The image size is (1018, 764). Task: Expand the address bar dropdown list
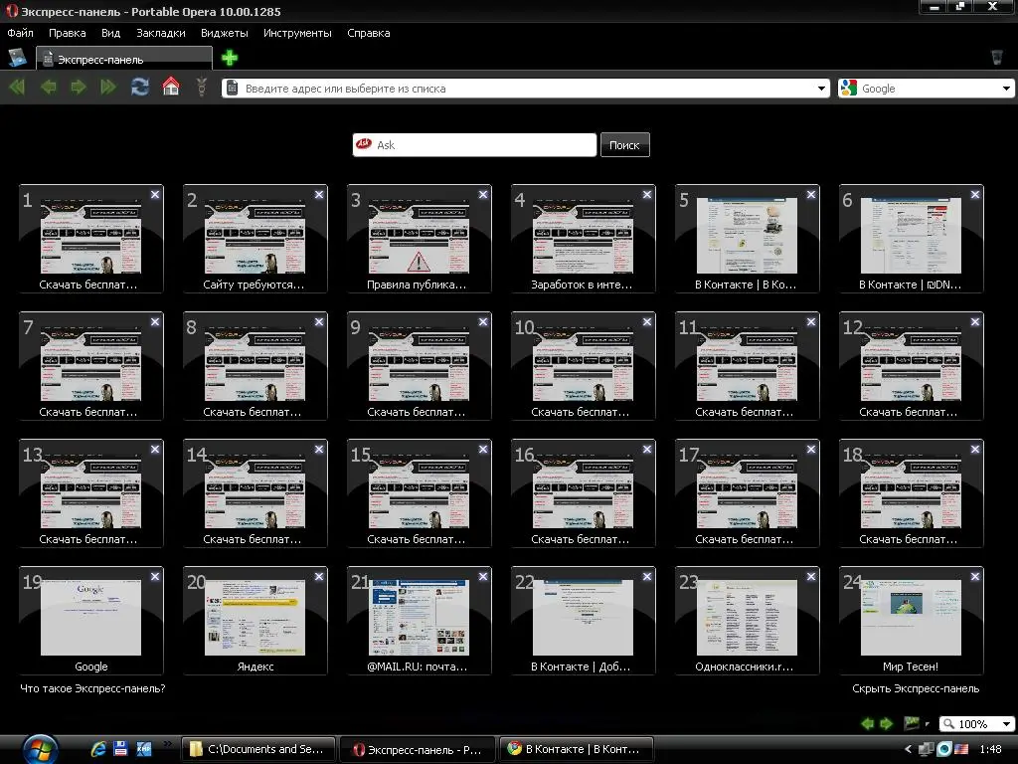click(821, 89)
